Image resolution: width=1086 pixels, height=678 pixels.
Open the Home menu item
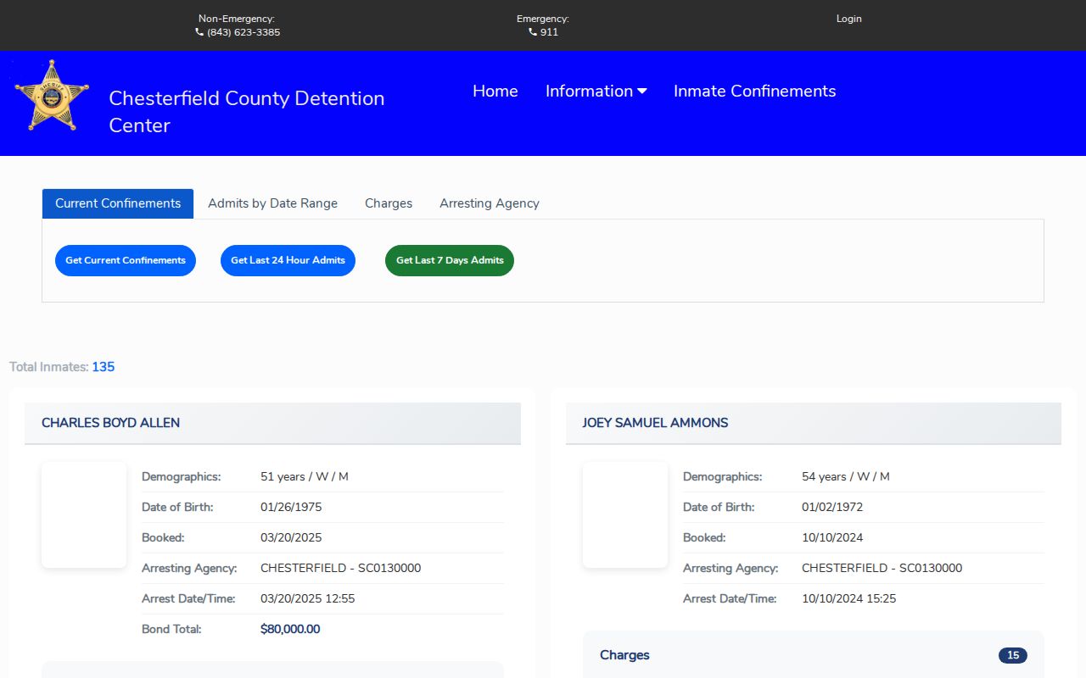(495, 92)
